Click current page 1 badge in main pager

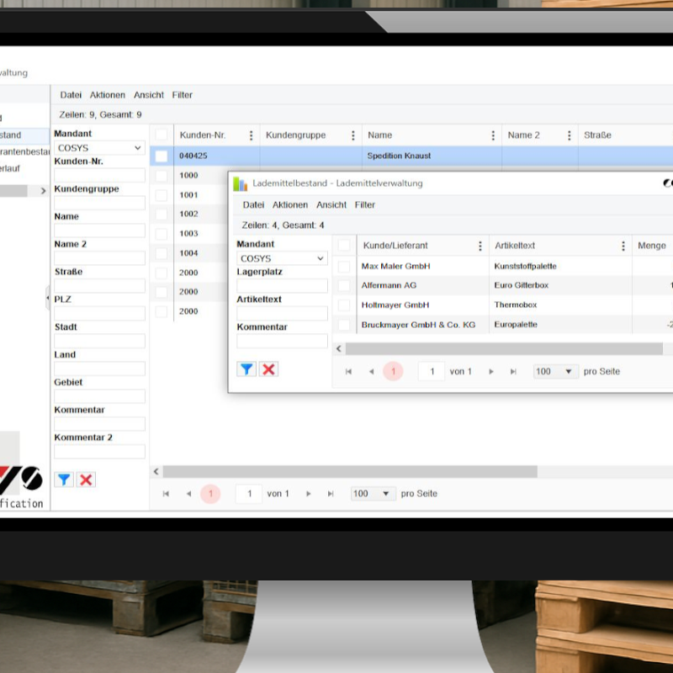click(x=210, y=494)
